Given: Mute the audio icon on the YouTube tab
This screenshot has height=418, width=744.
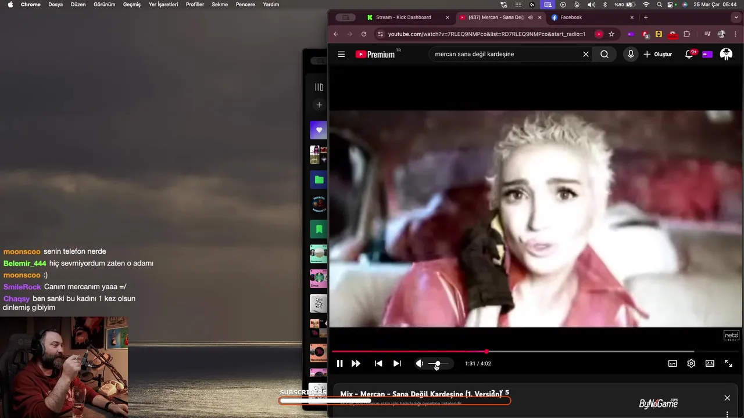Looking at the screenshot, I should tap(530, 17).
